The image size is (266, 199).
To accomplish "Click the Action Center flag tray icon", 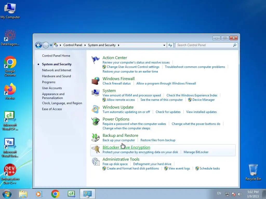I will 234,194.
